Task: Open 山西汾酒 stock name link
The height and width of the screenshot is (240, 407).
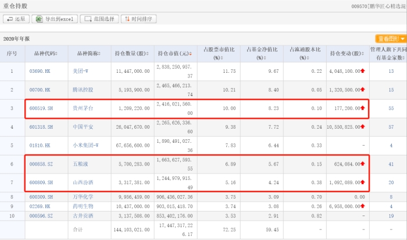Action: [x=83, y=182]
